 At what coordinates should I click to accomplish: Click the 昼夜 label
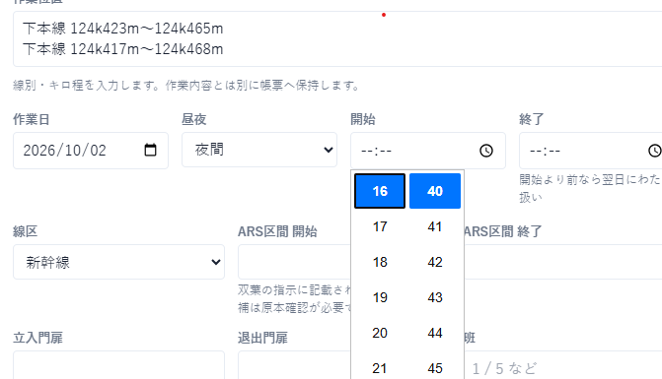[x=193, y=119]
